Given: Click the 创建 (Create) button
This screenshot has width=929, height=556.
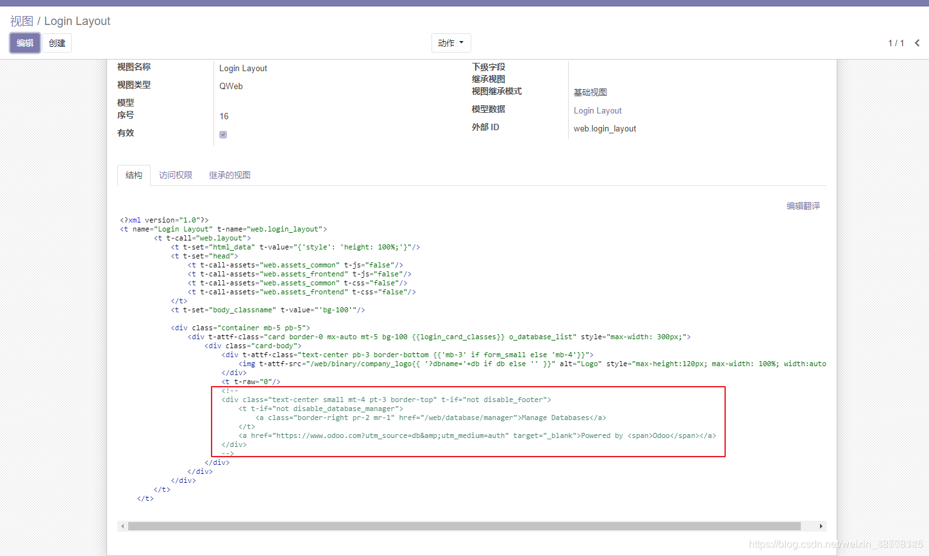Looking at the screenshot, I should (57, 43).
